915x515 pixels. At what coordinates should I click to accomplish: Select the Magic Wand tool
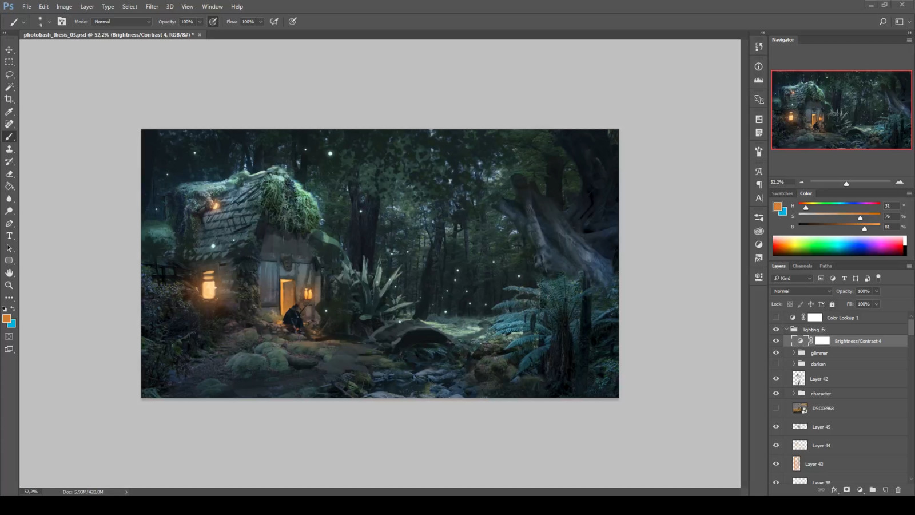(x=9, y=87)
